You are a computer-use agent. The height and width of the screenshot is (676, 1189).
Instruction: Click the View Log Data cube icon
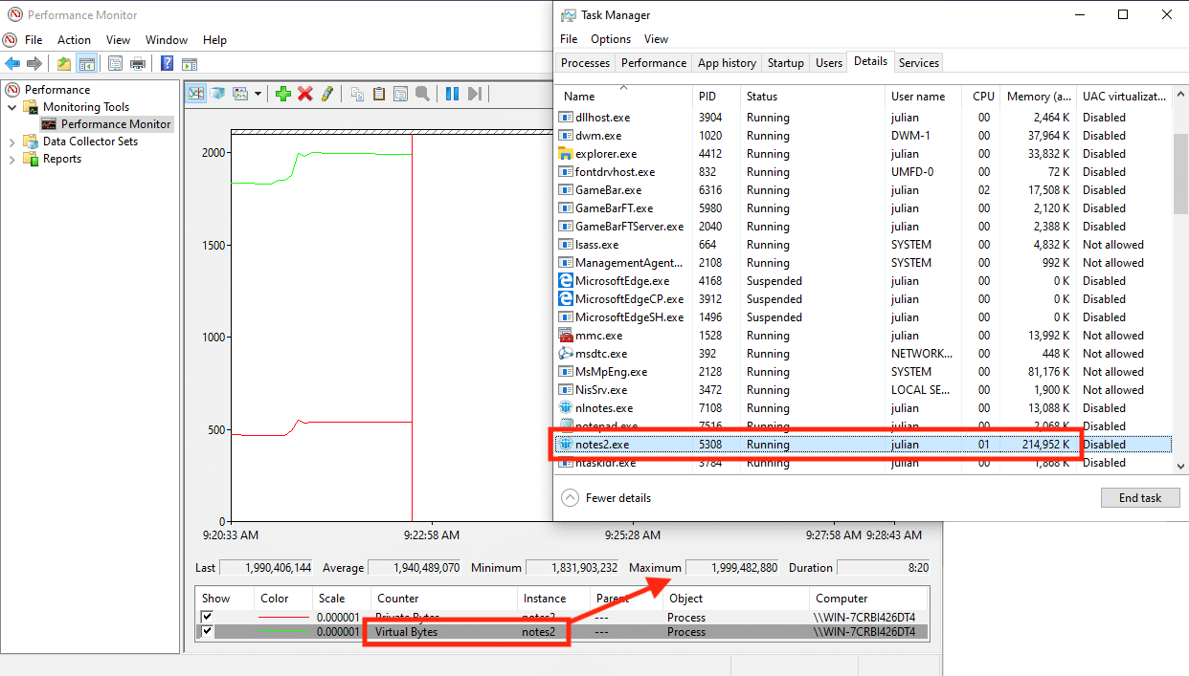pyautogui.click(x=218, y=93)
